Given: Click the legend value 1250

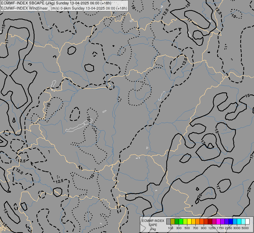Looking at the screenshot, I should (212, 228).
